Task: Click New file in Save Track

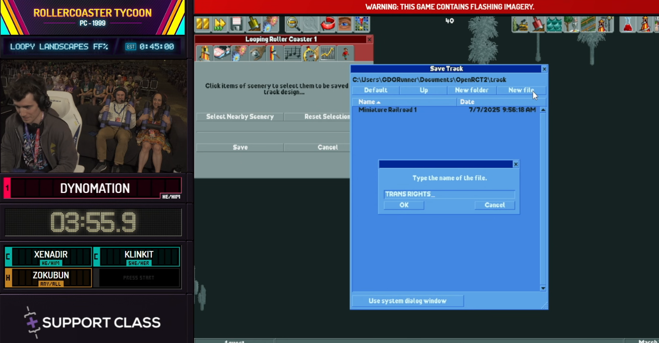Action: tap(521, 90)
